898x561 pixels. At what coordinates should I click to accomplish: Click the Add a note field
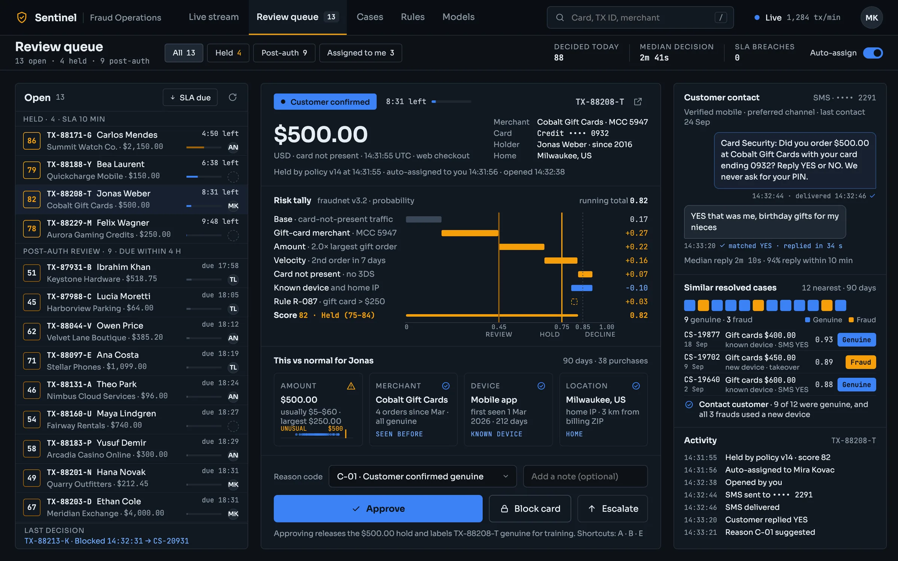click(585, 476)
